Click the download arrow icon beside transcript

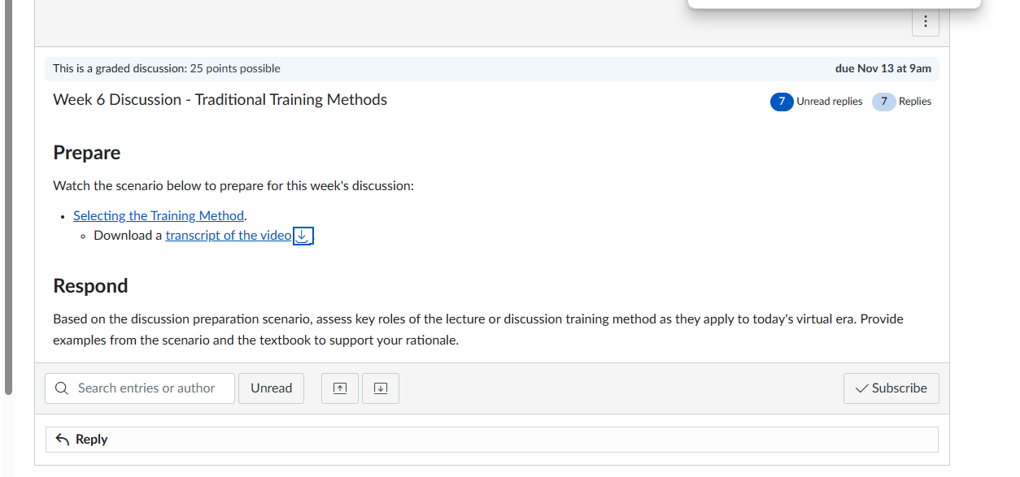(x=302, y=236)
